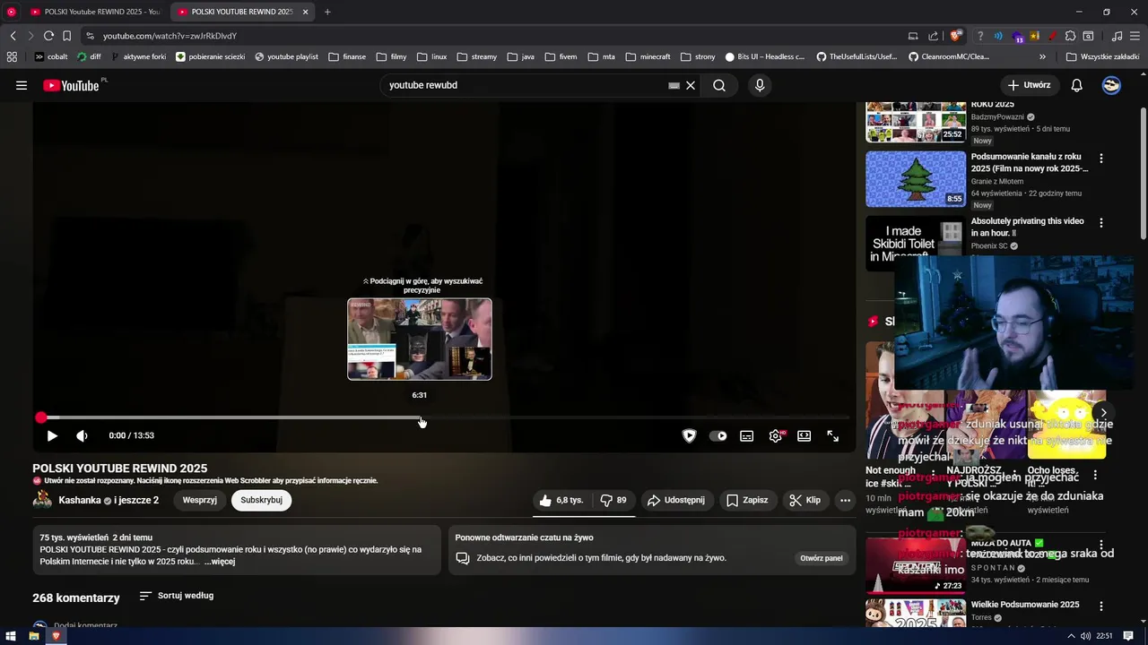Toggle subtitles in the player
This screenshot has width=1148, height=645.
pyautogui.click(x=746, y=436)
